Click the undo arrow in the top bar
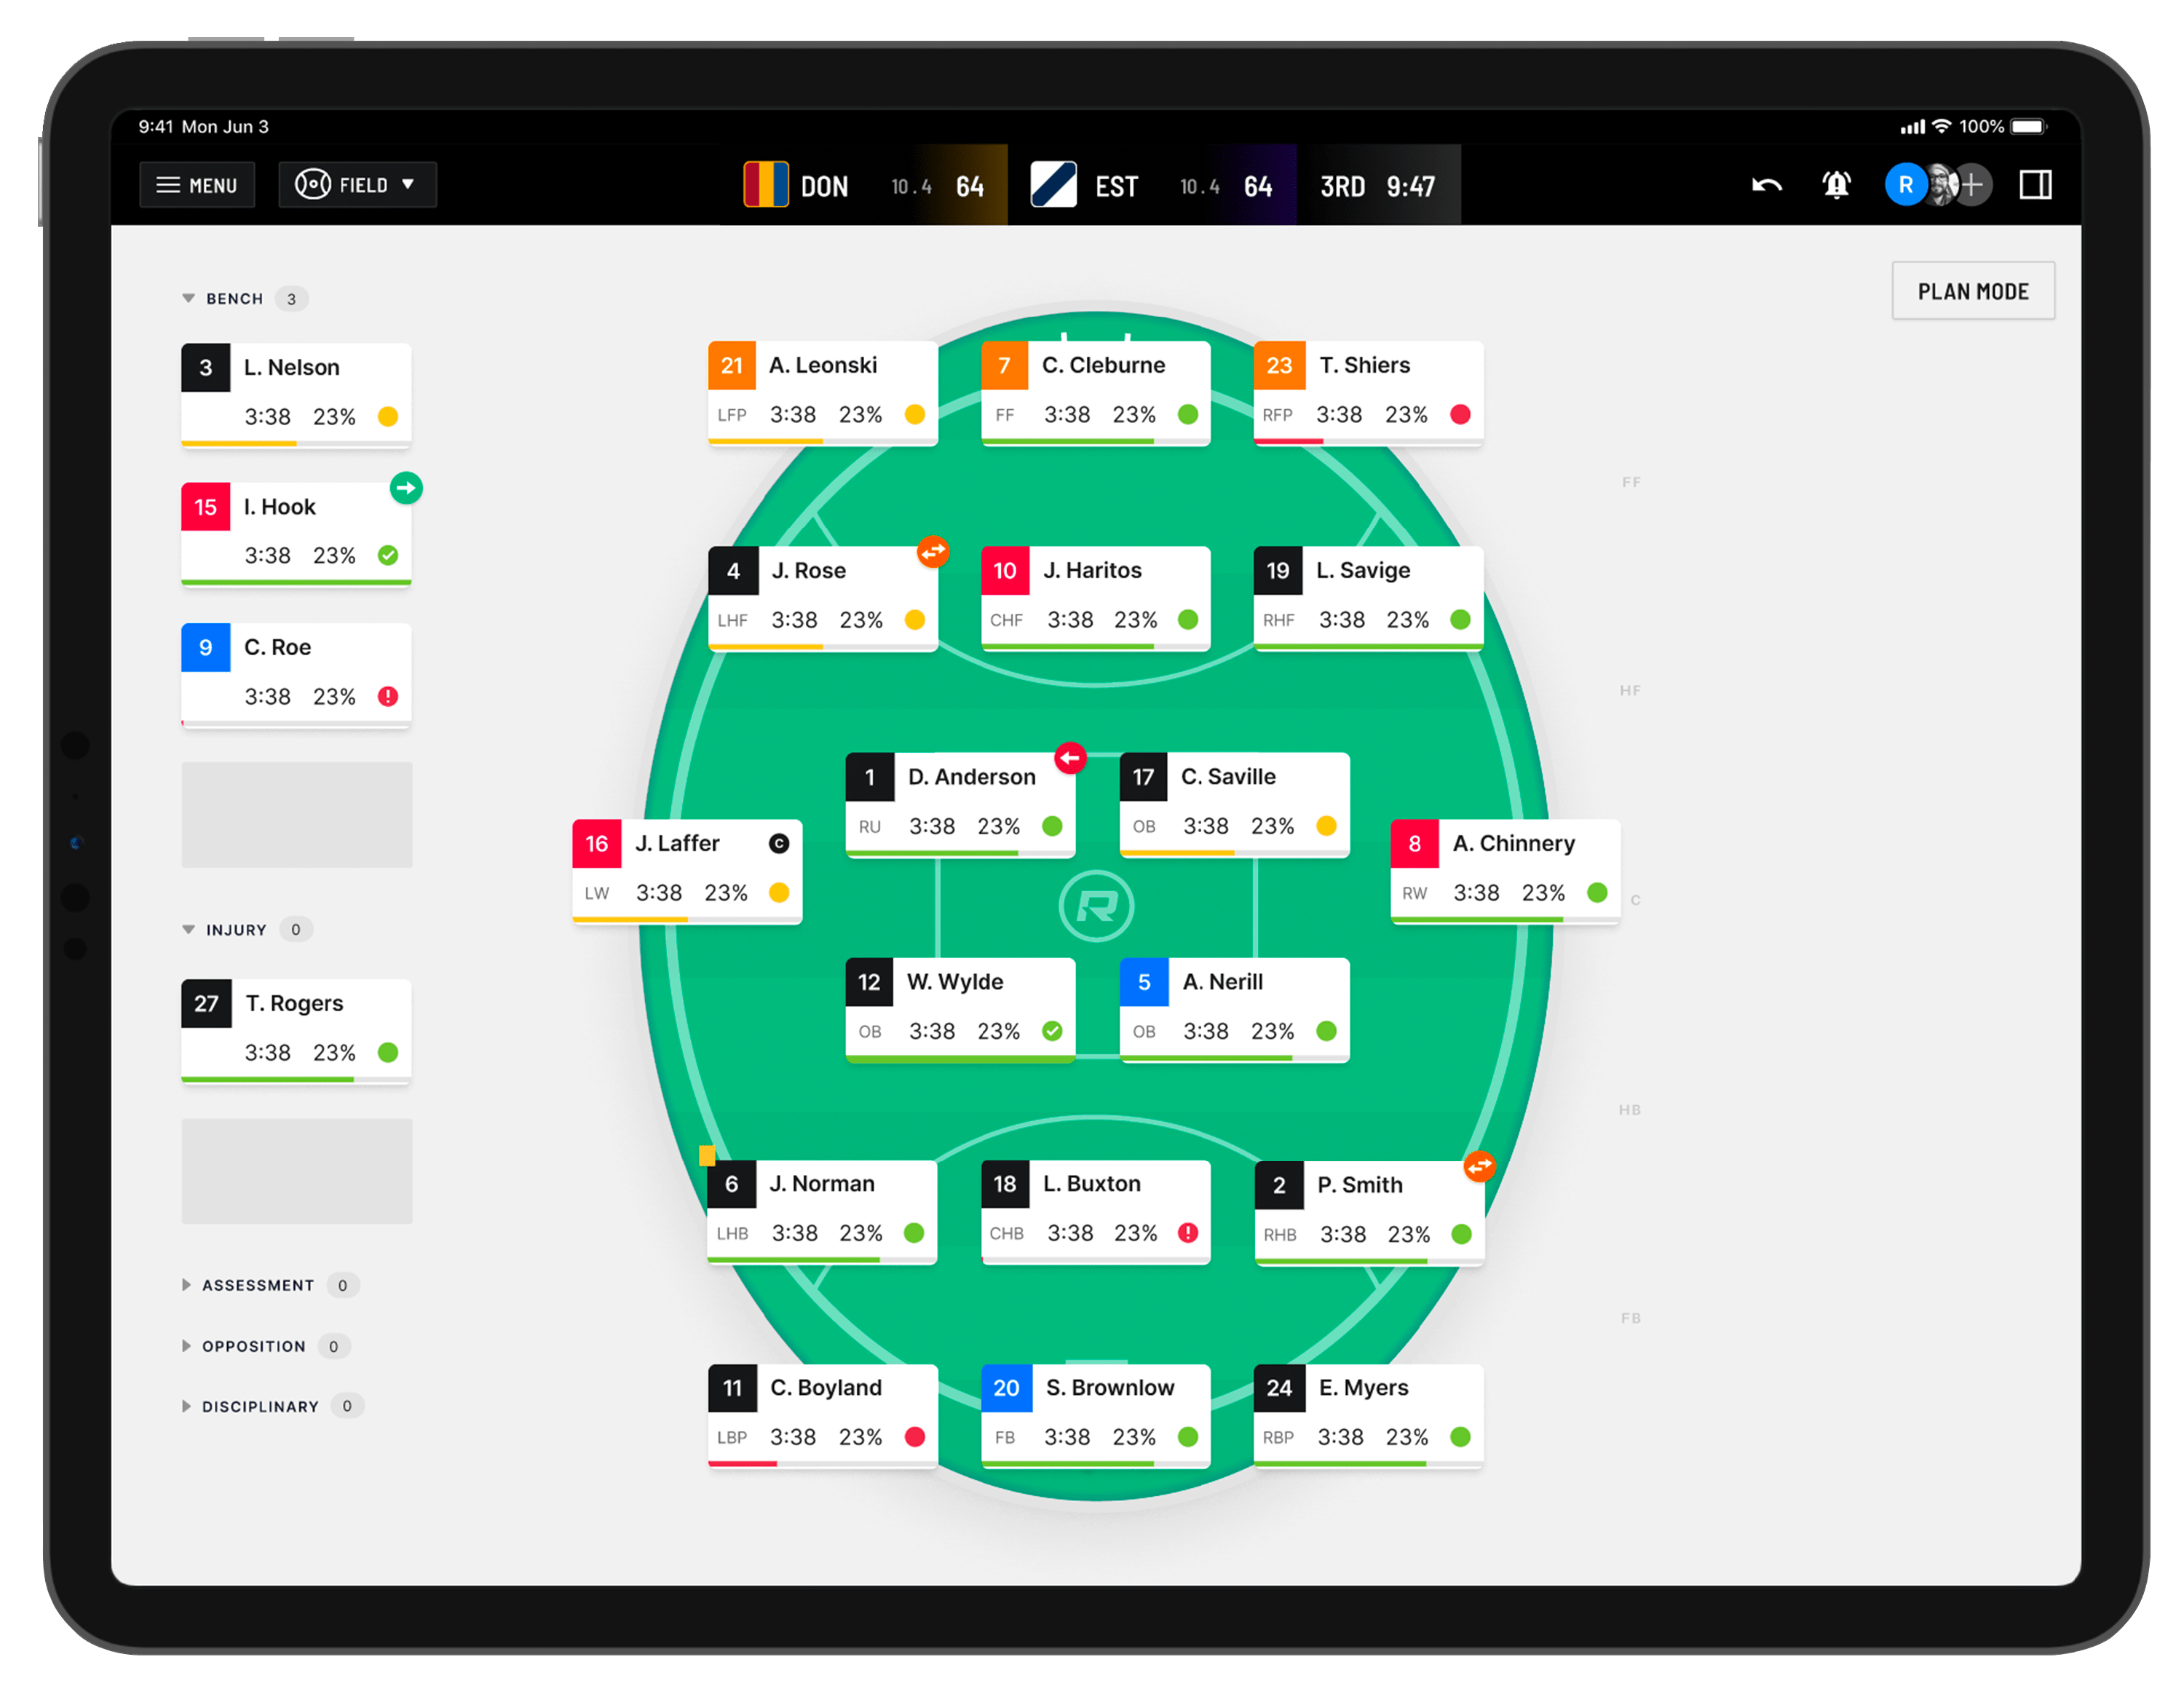Image resolution: width=2184 pixels, height=1689 pixels. pos(1766,185)
